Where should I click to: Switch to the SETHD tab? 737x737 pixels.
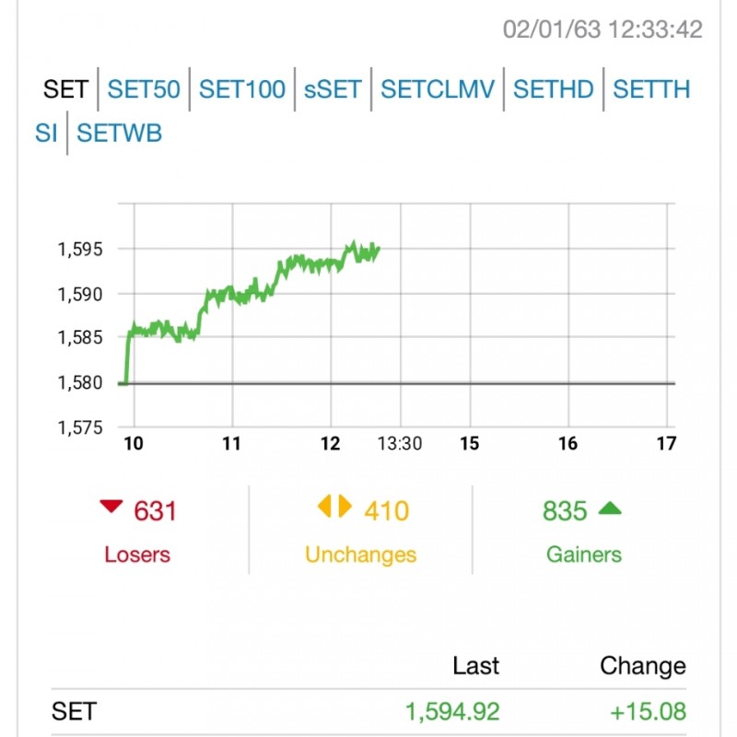click(554, 89)
